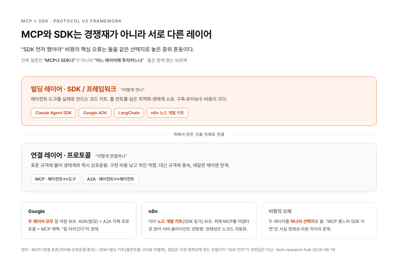The width and height of the screenshot is (398, 265).
Task: Click the quoted tagline "어떻게 연결하나"
Action: [111, 156]
